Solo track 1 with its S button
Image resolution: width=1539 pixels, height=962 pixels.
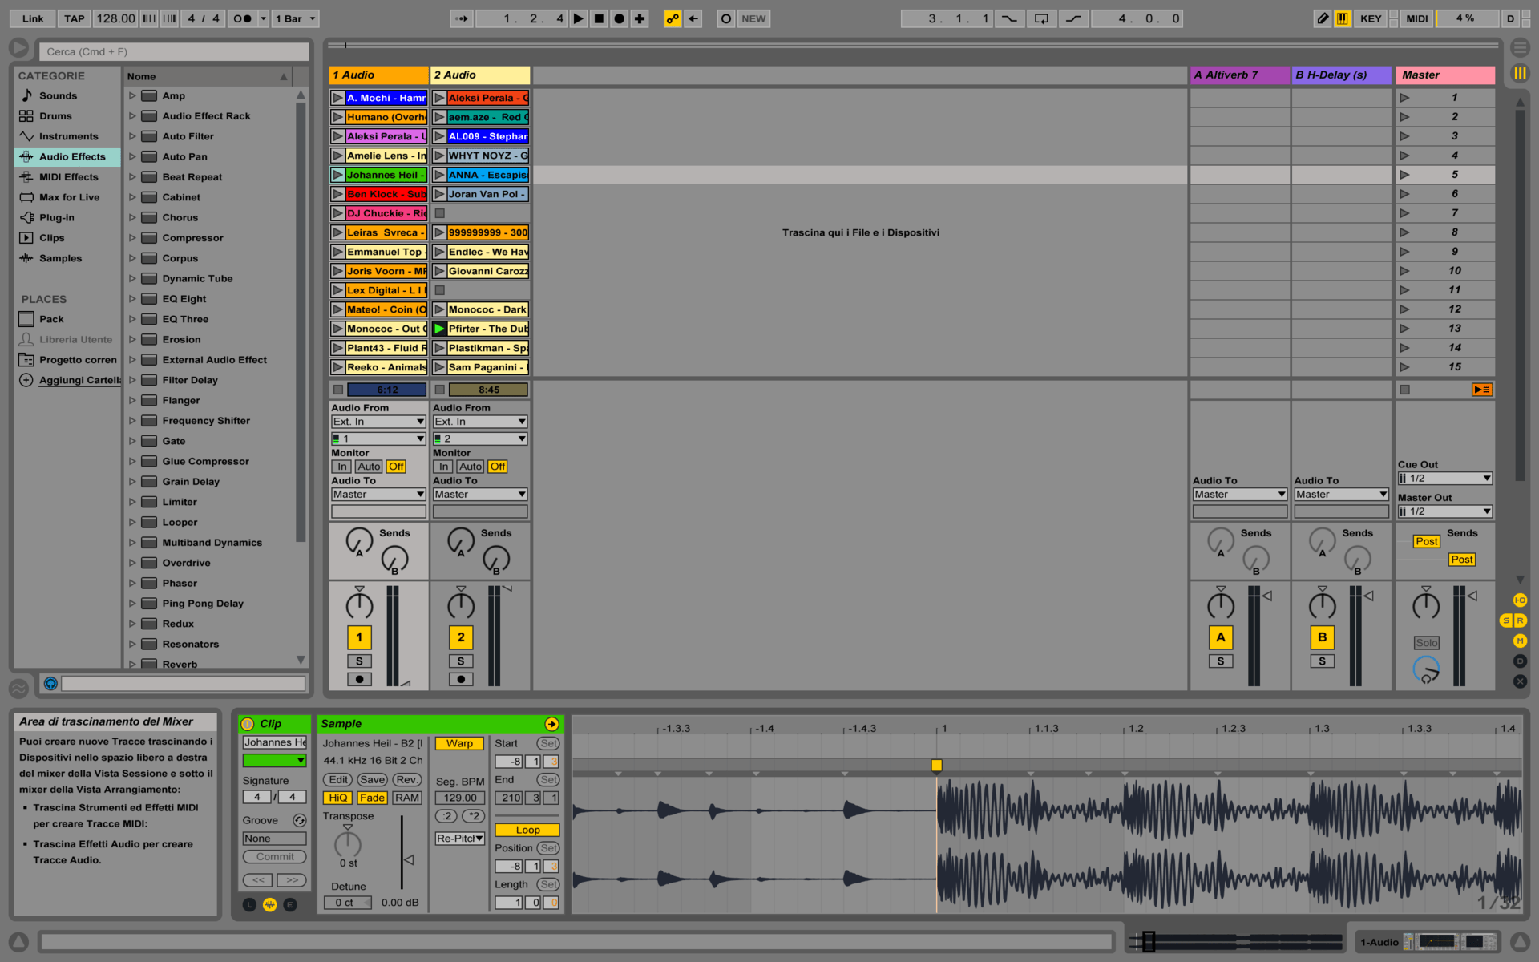point(359,661)
